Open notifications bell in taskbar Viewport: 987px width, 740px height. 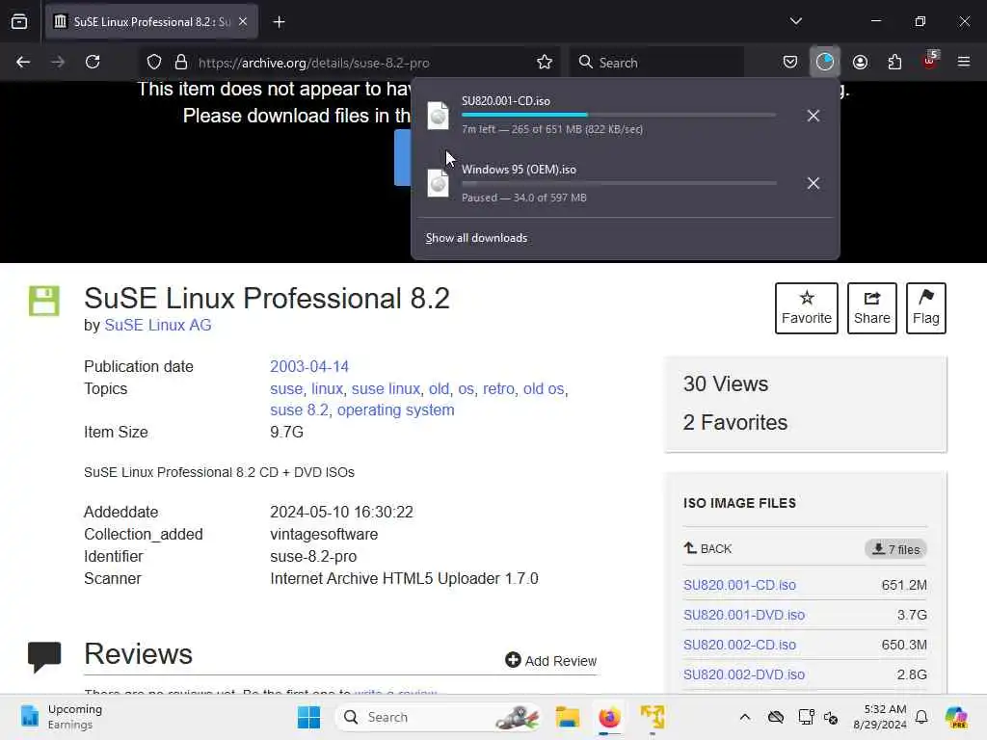click(x=921, y=717)
